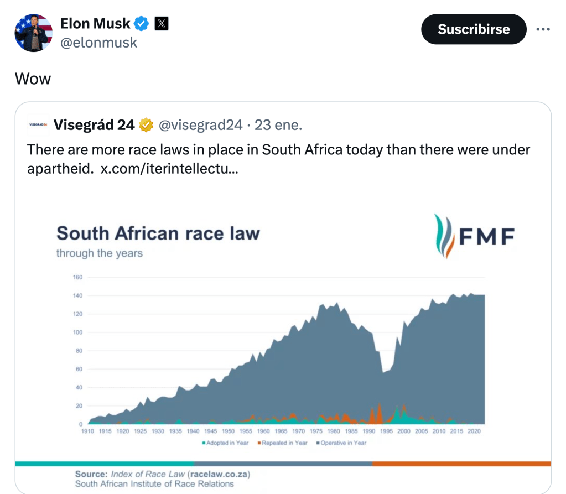This screenshot has height=494, width=566.
Task: Click the Suscribirse button
Action: point(474,29)
